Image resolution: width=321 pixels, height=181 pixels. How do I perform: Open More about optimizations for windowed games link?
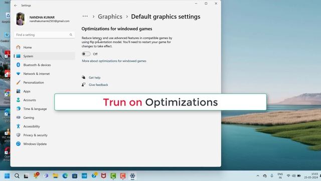point(114,61)
